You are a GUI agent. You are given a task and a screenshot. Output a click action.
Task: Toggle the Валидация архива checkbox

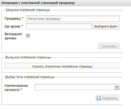pos(28,36)
